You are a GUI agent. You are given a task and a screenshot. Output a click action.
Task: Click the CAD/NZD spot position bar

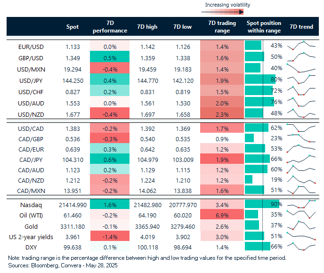(x=249, y=179)
